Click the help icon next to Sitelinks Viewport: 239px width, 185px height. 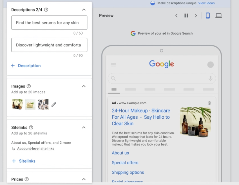[31, 127]
